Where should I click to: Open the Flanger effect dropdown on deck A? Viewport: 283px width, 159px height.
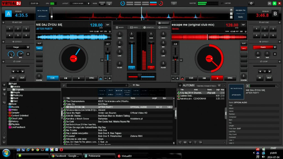28,47
